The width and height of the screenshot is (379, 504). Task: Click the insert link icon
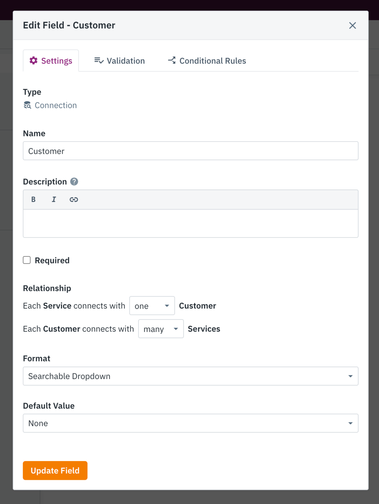(x=74, y=200)
